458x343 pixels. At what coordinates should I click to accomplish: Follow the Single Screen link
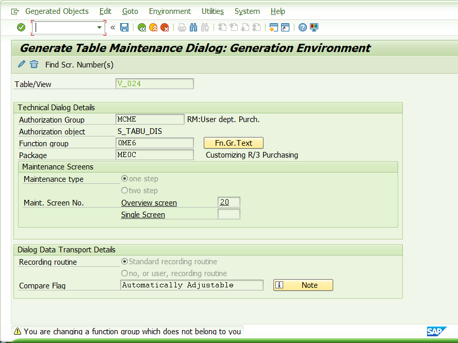click(143, 215)
